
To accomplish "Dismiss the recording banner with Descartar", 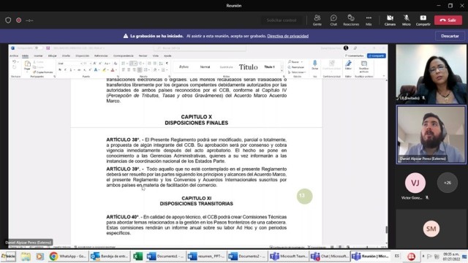I will click(x=450, y=36).
